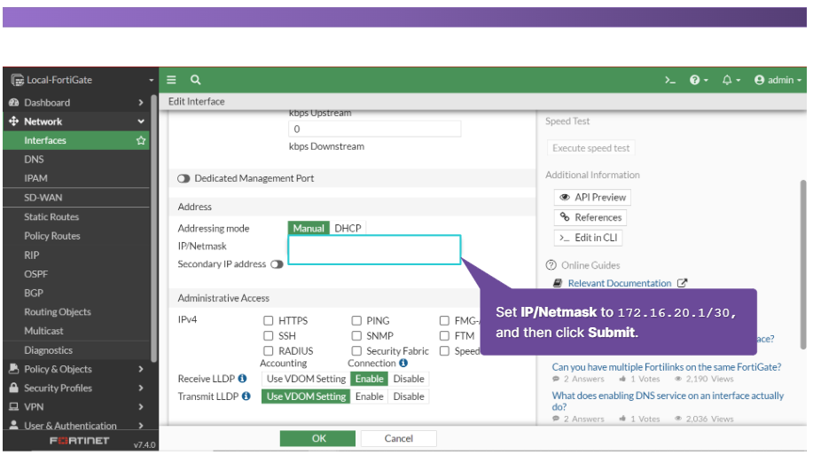The width and height of the screenshot is (813, 463).
Task: Expand the User & Authentication menu
Action: 76,426
